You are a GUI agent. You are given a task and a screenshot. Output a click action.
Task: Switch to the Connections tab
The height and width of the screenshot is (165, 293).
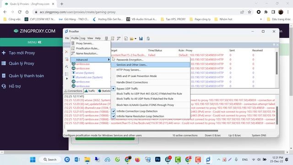click(x=73, y=91)
